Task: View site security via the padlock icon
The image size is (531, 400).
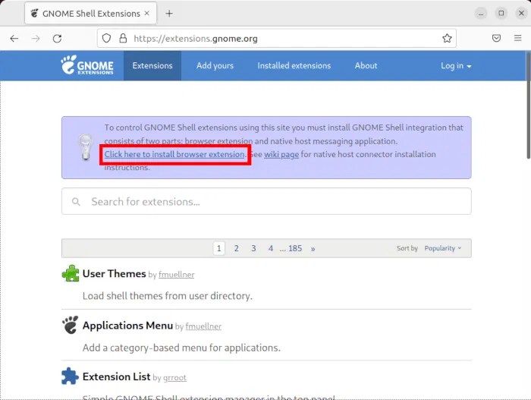Action: pyautogui.click(x=123, y=38)
